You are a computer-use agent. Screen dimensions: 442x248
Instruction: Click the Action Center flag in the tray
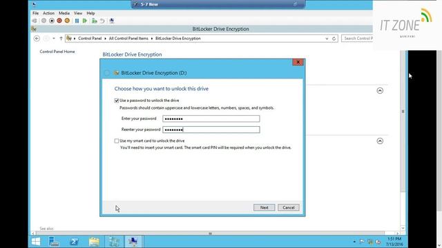[362, 242]
